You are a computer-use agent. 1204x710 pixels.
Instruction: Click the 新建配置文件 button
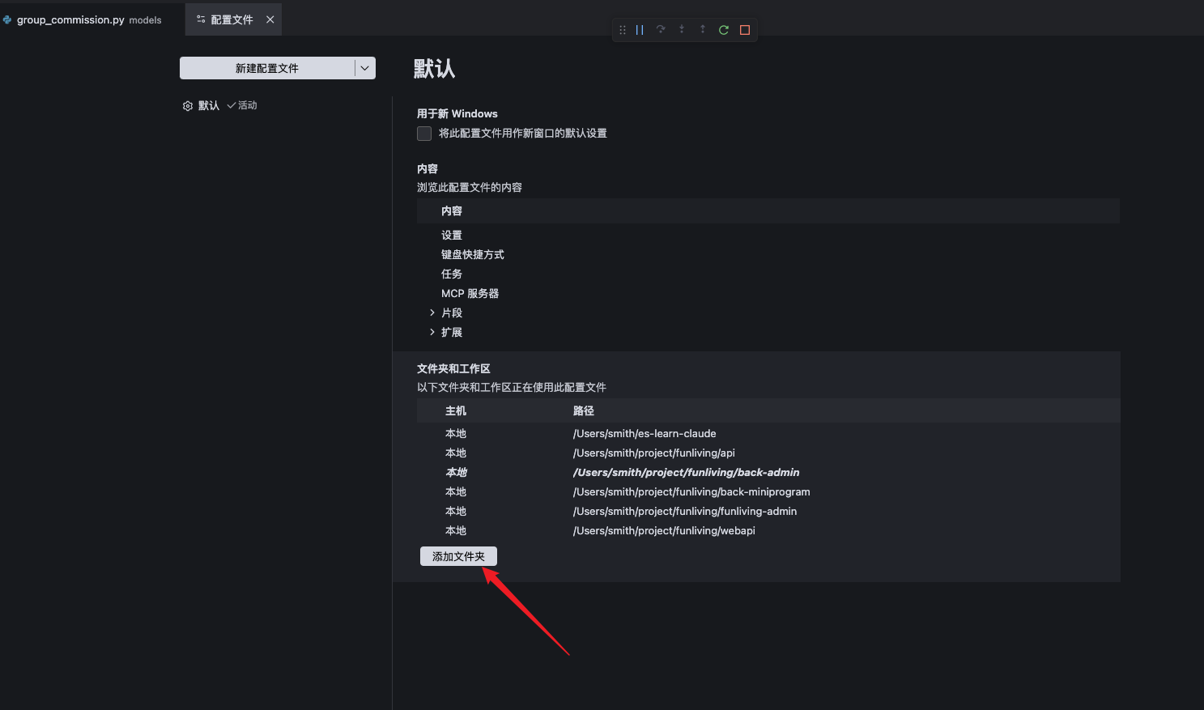(267, 68)
